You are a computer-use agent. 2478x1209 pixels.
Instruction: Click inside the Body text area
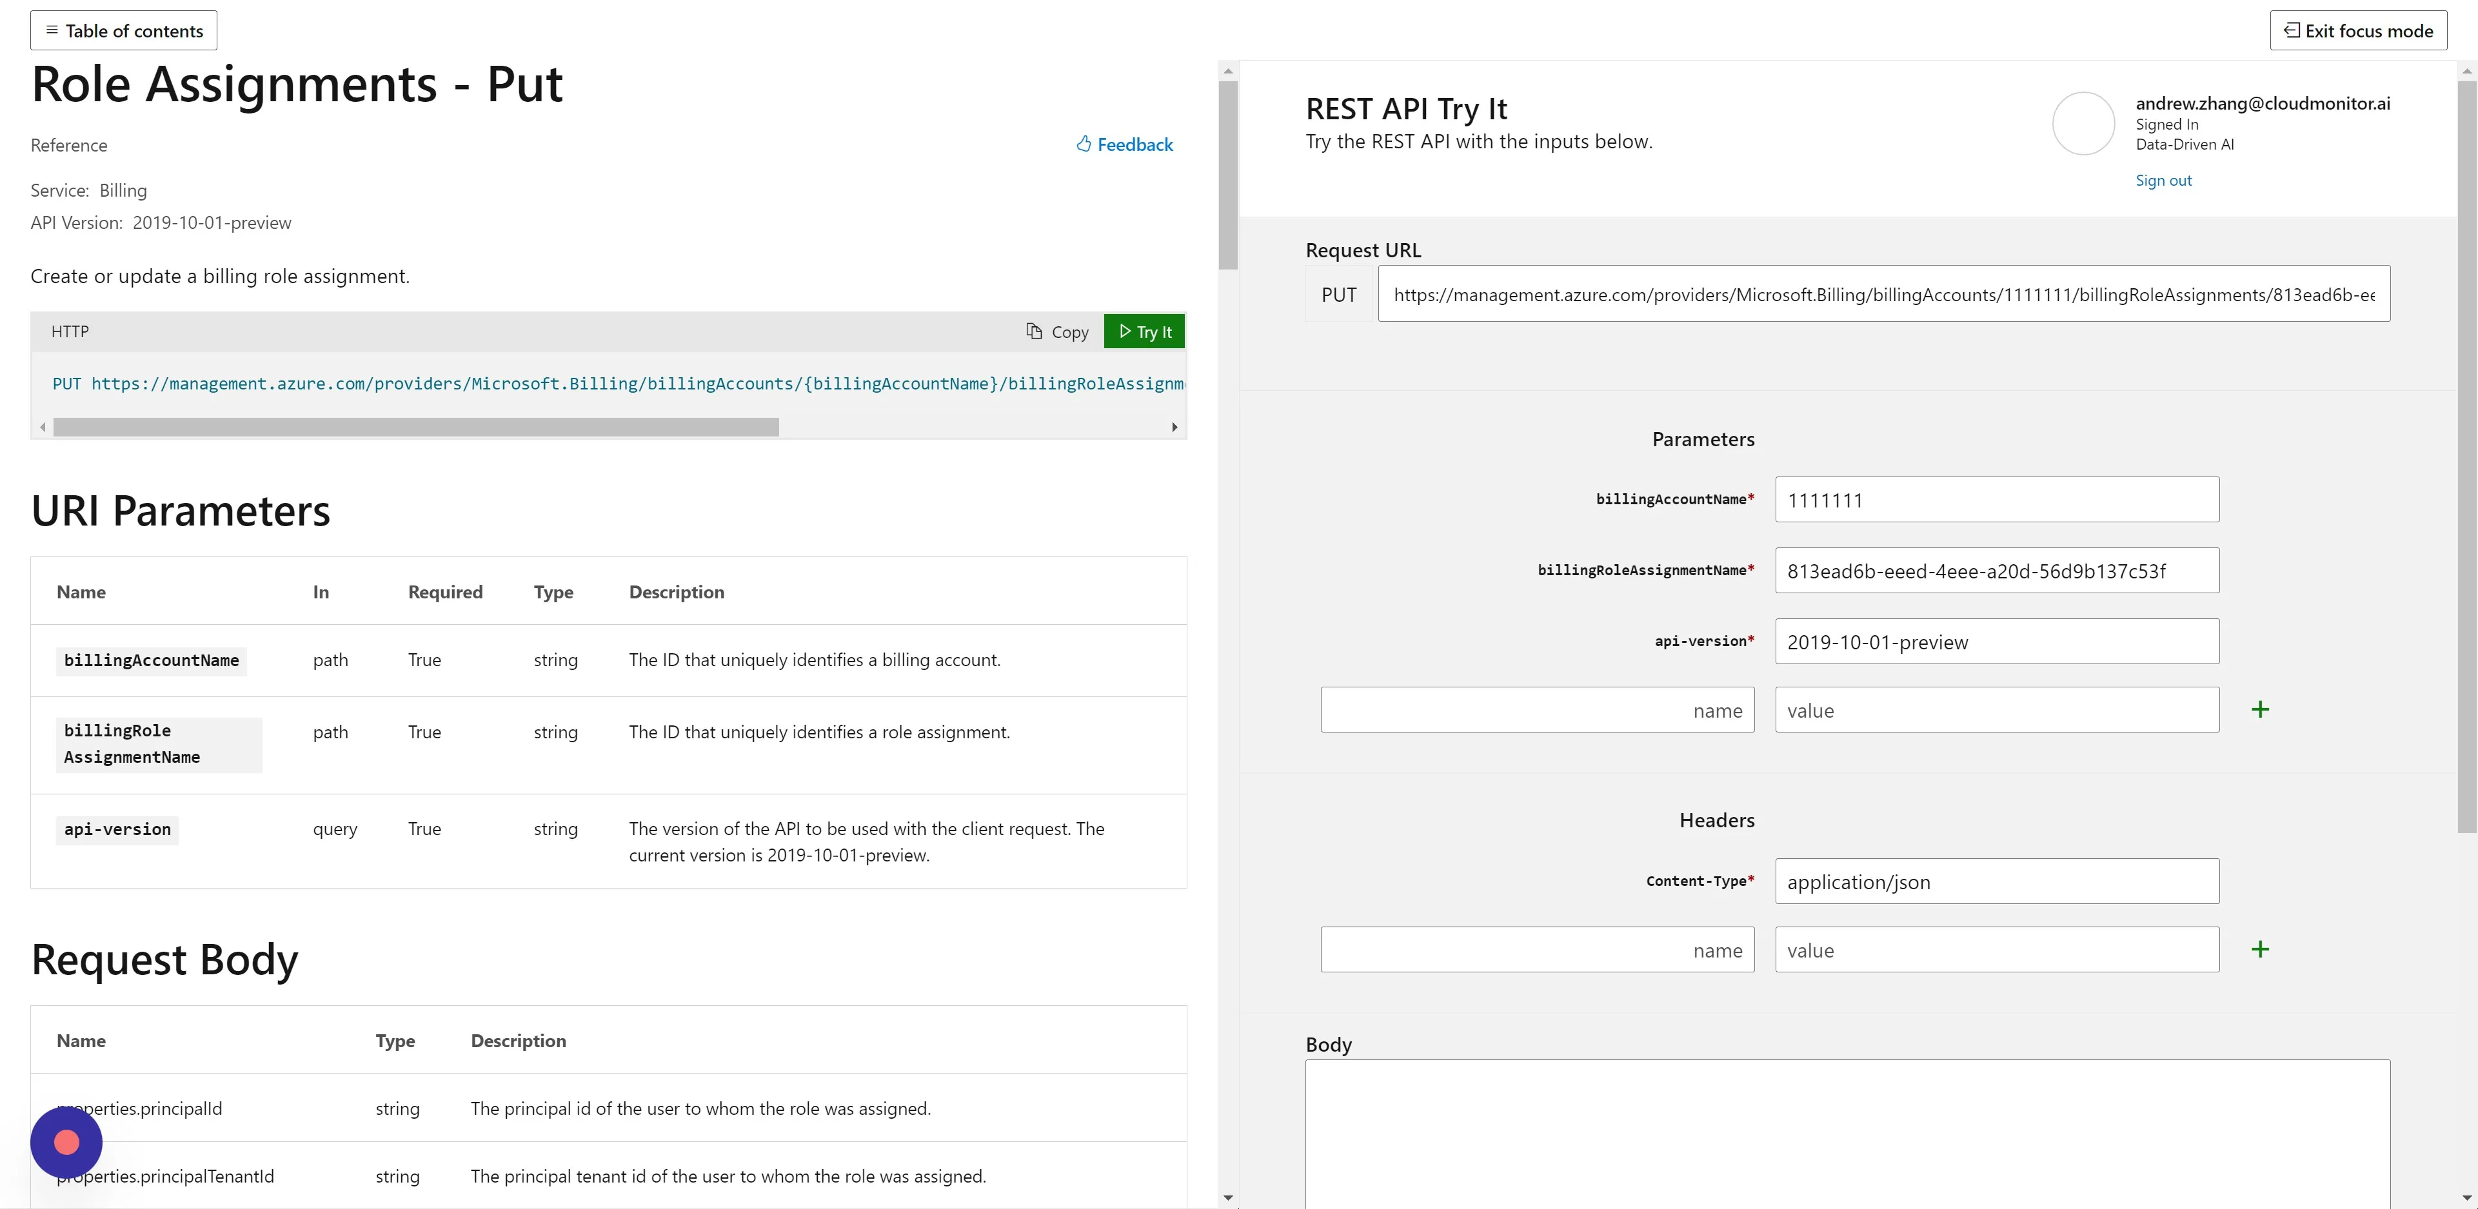tap(1847, 1133)
